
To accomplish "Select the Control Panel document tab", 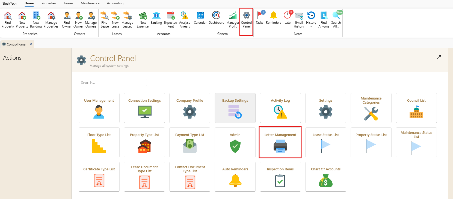I will pyautogui.click(x=16, y=44).
